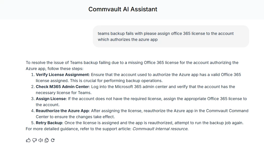Dislike the response with thumbs down
This screenshot has width=264, height=147.
(35, 140)
